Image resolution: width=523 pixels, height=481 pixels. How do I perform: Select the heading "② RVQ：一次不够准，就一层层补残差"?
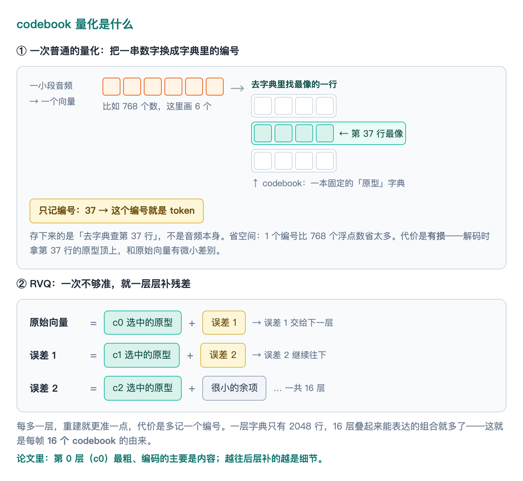pyautogui.click(x=104, y=284)
